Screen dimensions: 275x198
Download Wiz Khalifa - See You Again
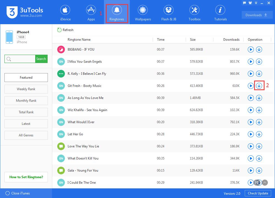[x=259, y=110]
